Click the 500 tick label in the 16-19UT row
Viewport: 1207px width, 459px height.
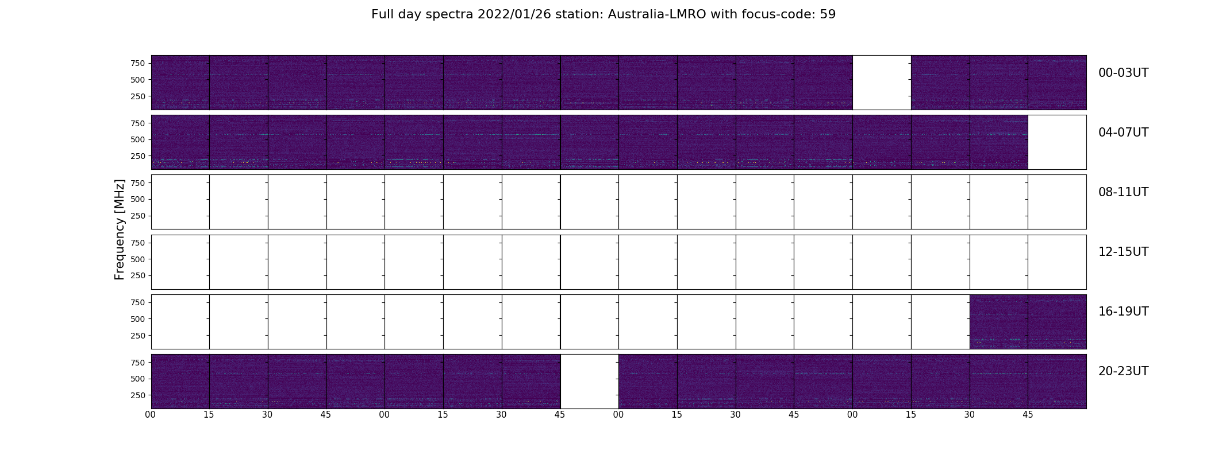pyautogui.click(x=138, y=319)
